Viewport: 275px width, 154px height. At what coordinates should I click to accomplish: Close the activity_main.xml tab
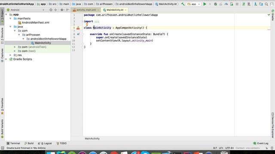pos(98,10)
